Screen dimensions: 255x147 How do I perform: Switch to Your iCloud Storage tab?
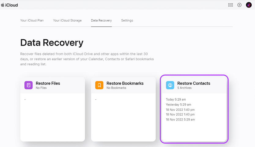[x=67, y=20]
